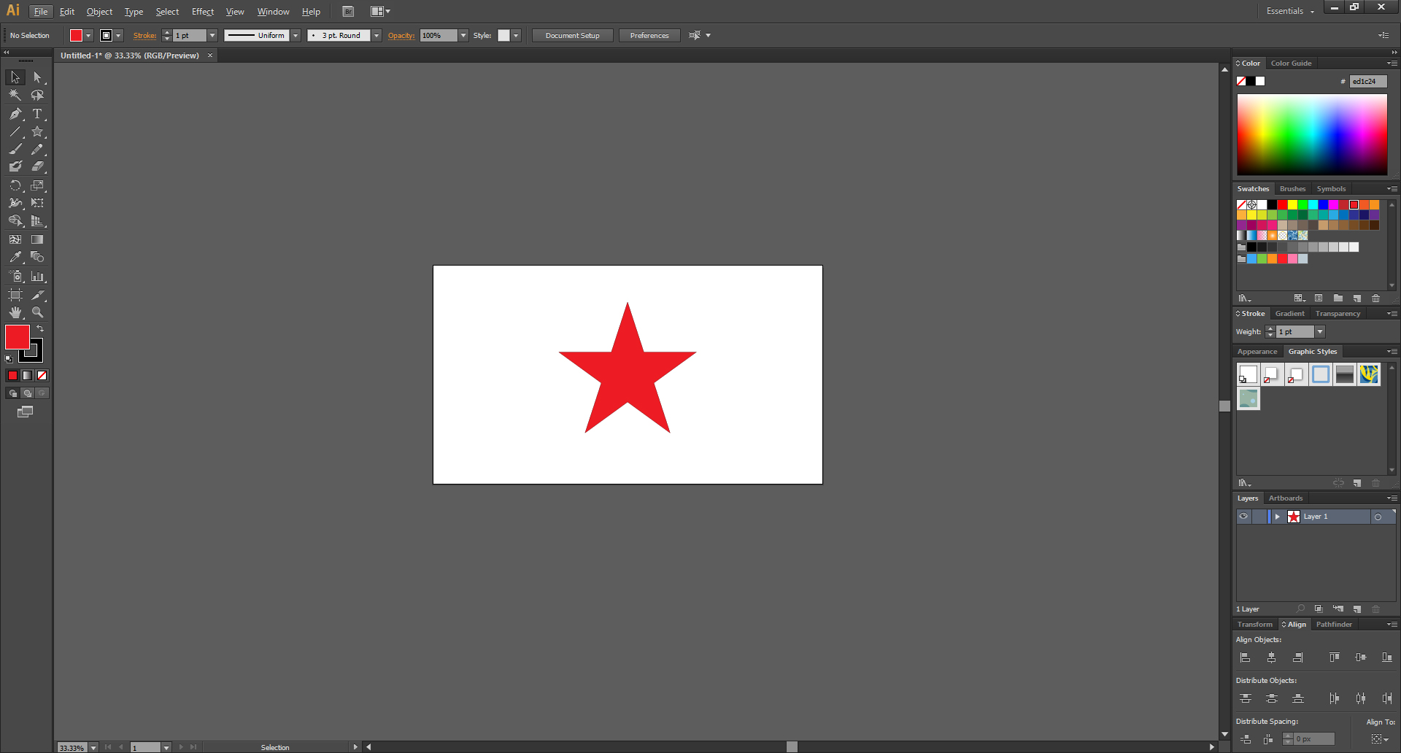This screenshot has height=753, width=1401.
Task: Choose the yellow swatch in Swatches panel
Action: point(1292,205)
